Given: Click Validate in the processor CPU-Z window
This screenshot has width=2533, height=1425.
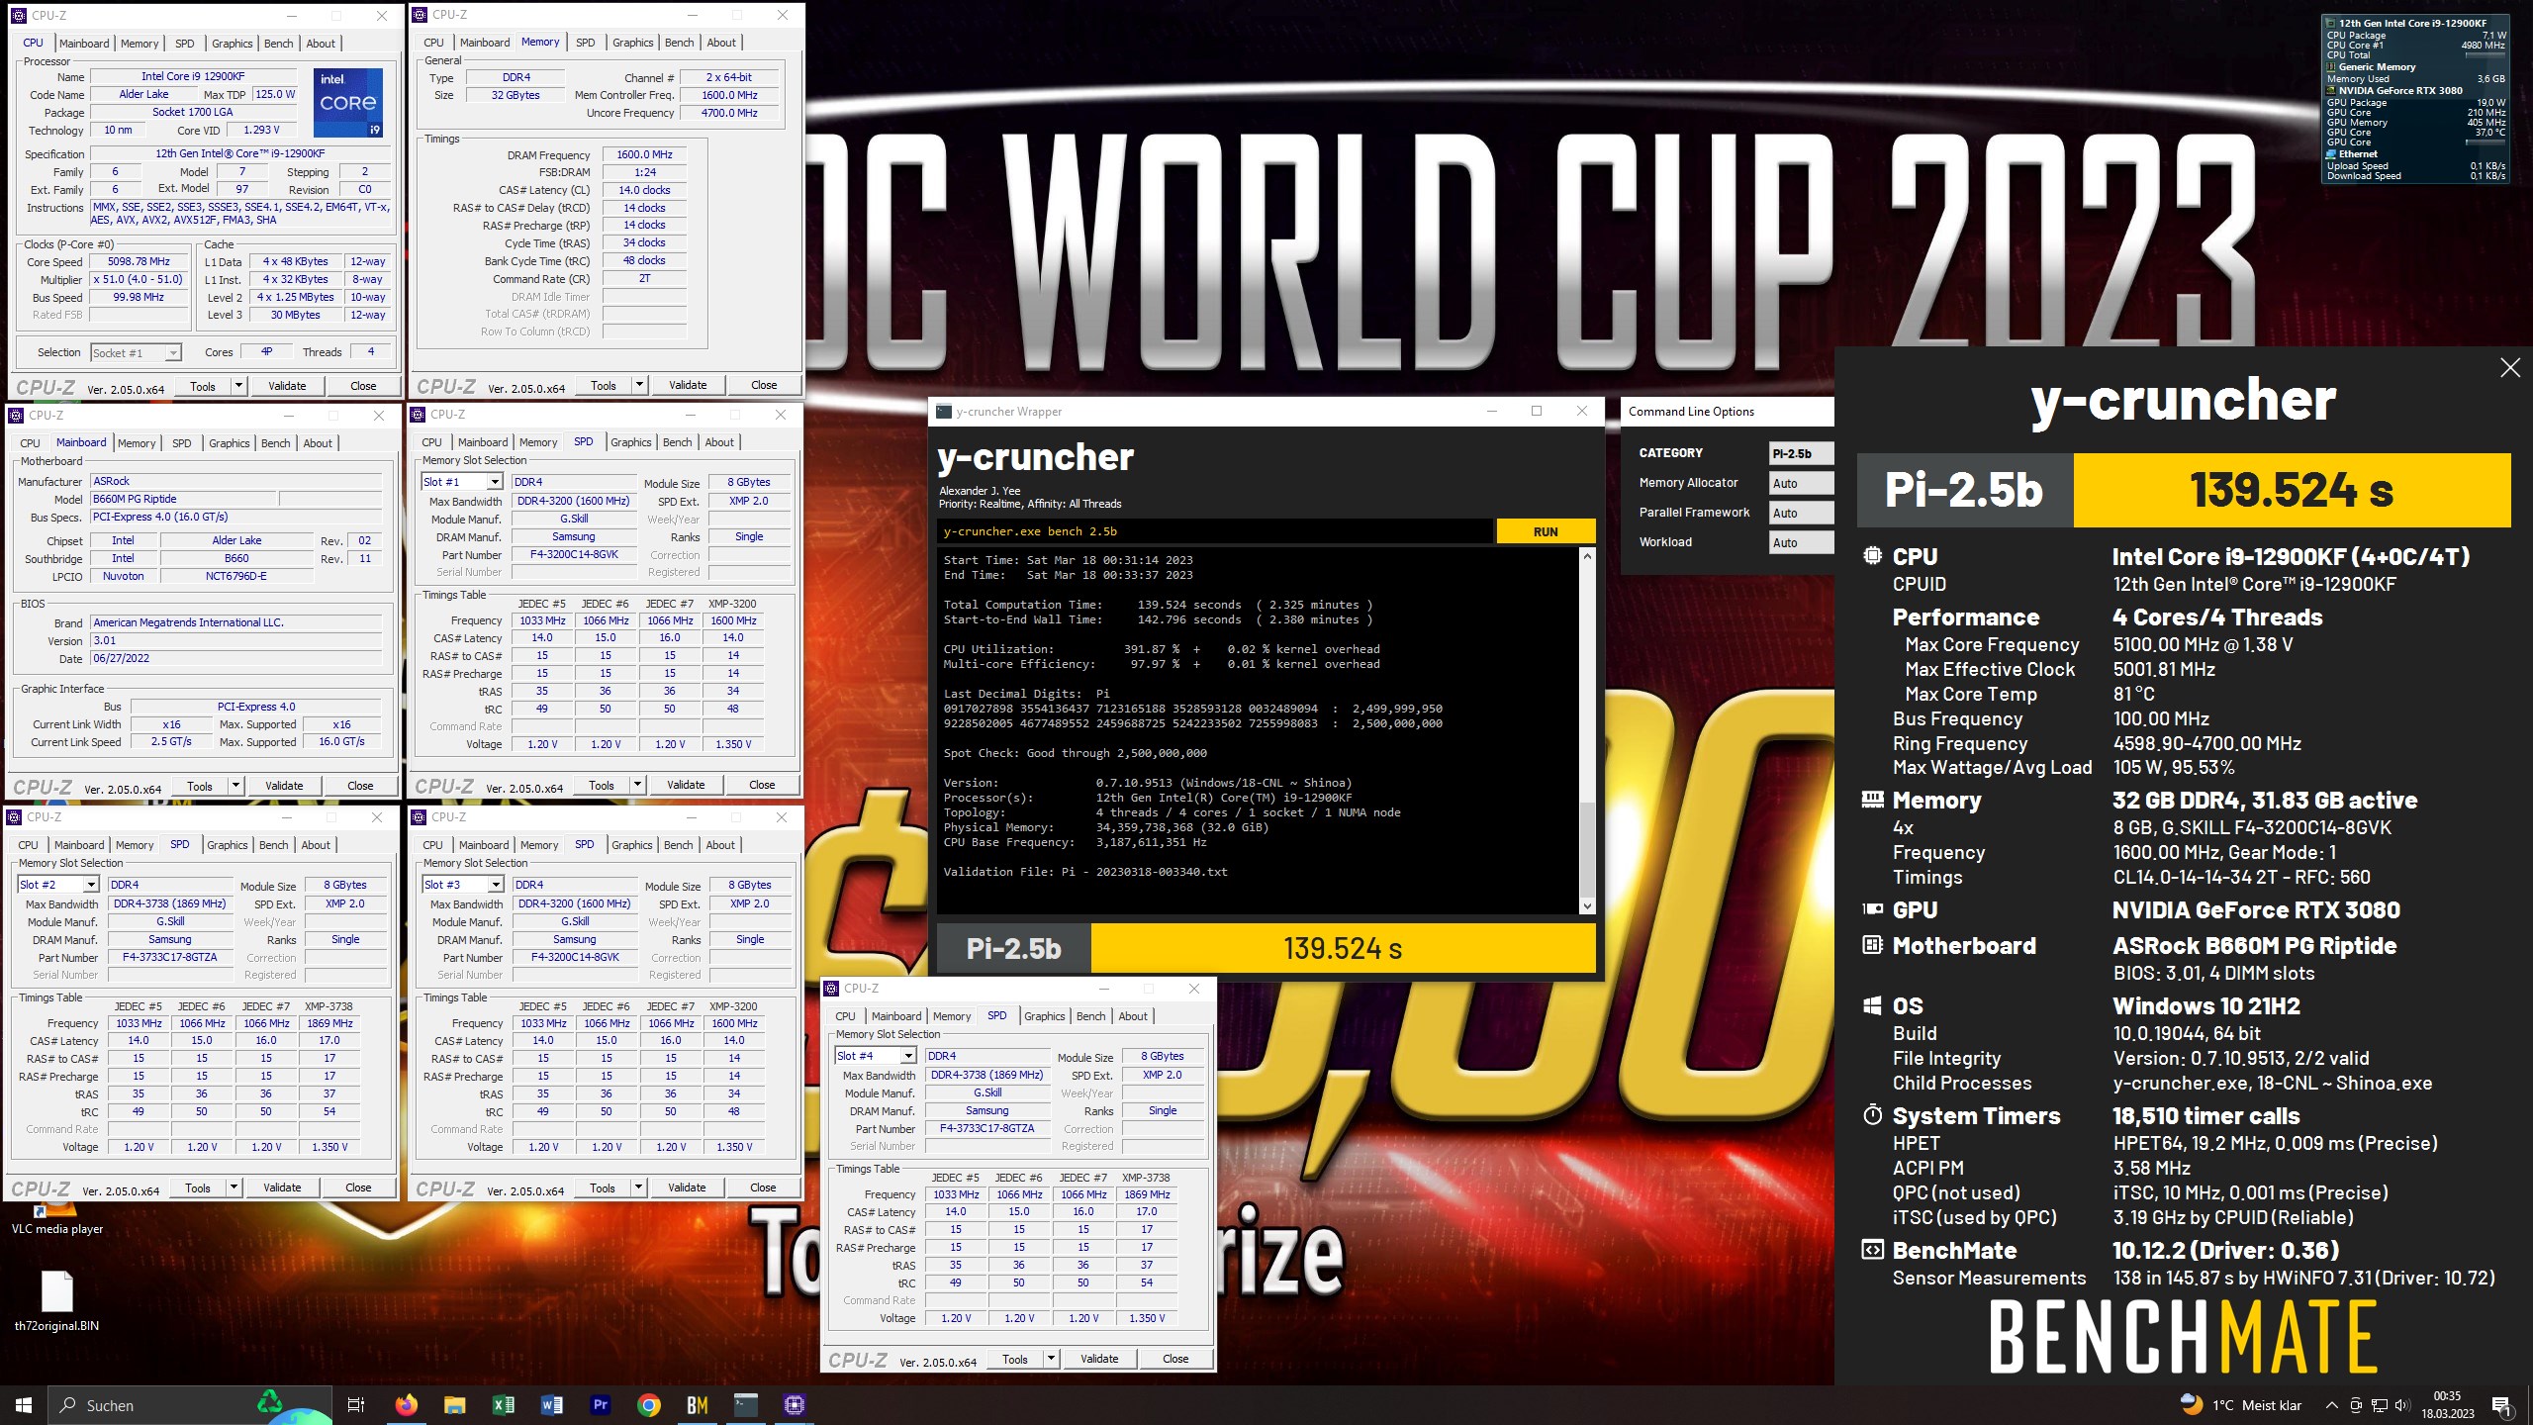Looking at the screenshot, I should click(287, 386).
